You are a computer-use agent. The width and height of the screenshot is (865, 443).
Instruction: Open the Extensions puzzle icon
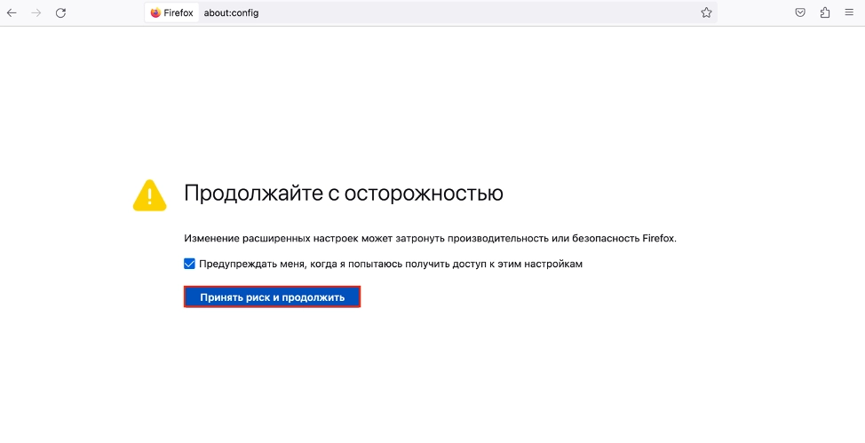(x=825, y=12)
